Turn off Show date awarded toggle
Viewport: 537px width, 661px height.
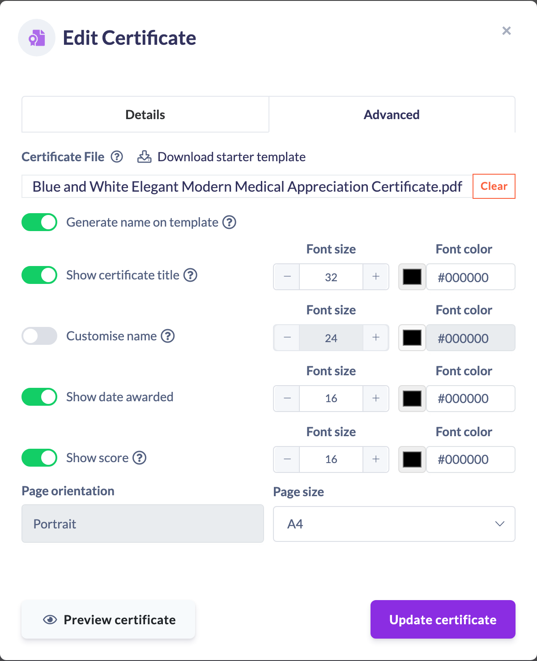point(39,397)
